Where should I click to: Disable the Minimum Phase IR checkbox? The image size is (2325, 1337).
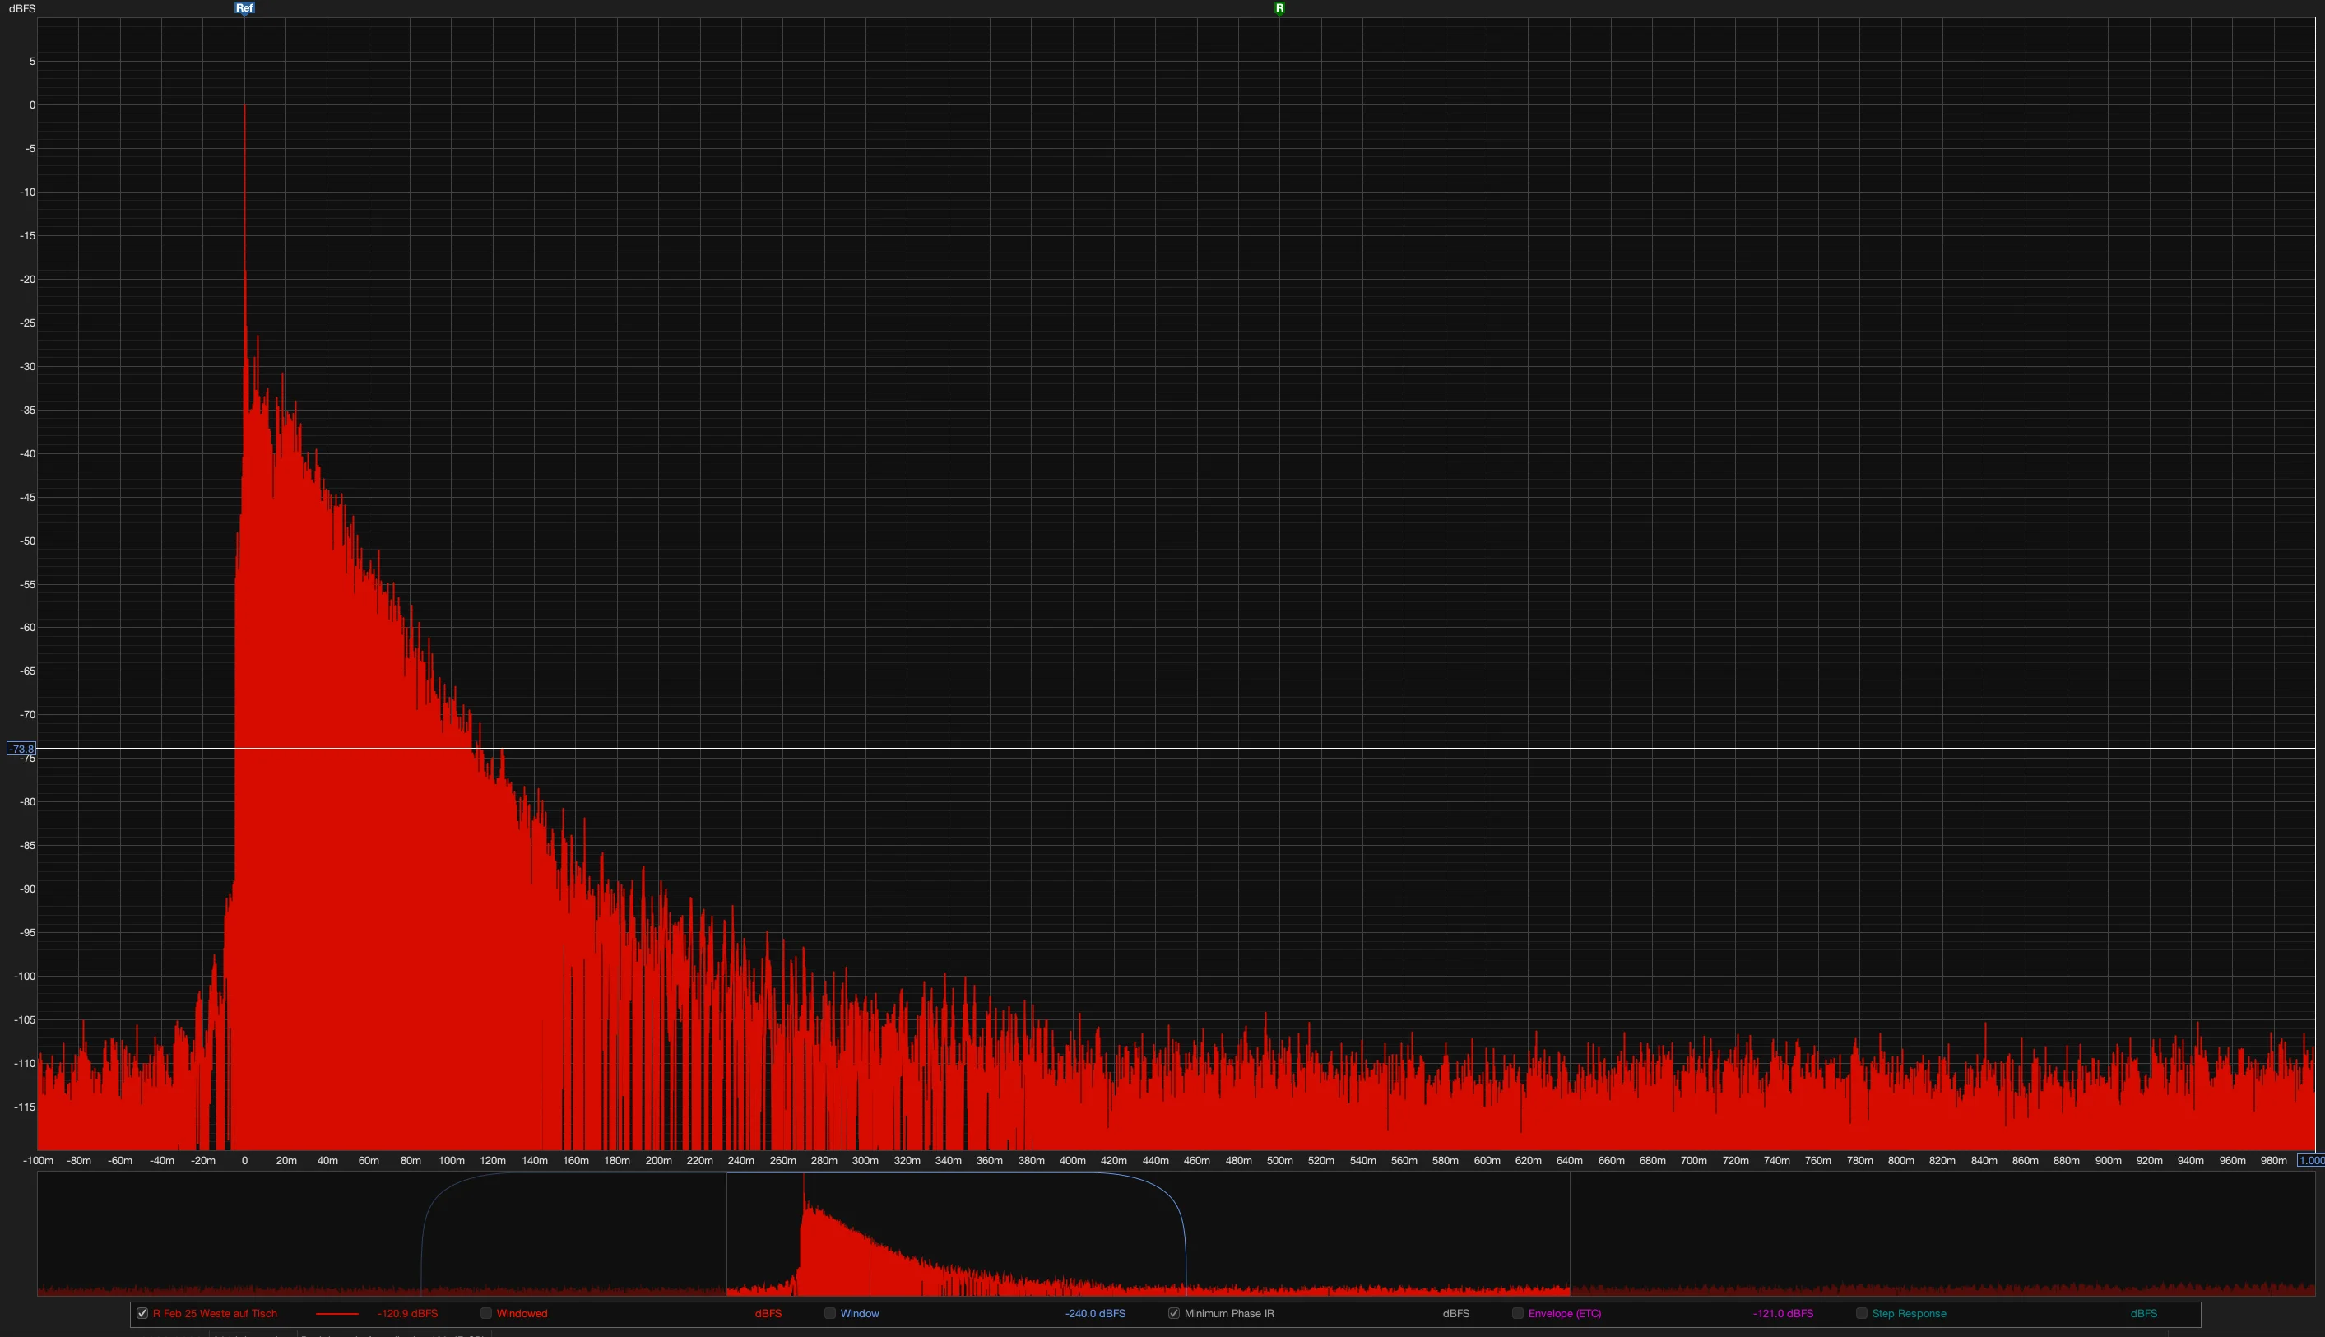point(1173,1313)
